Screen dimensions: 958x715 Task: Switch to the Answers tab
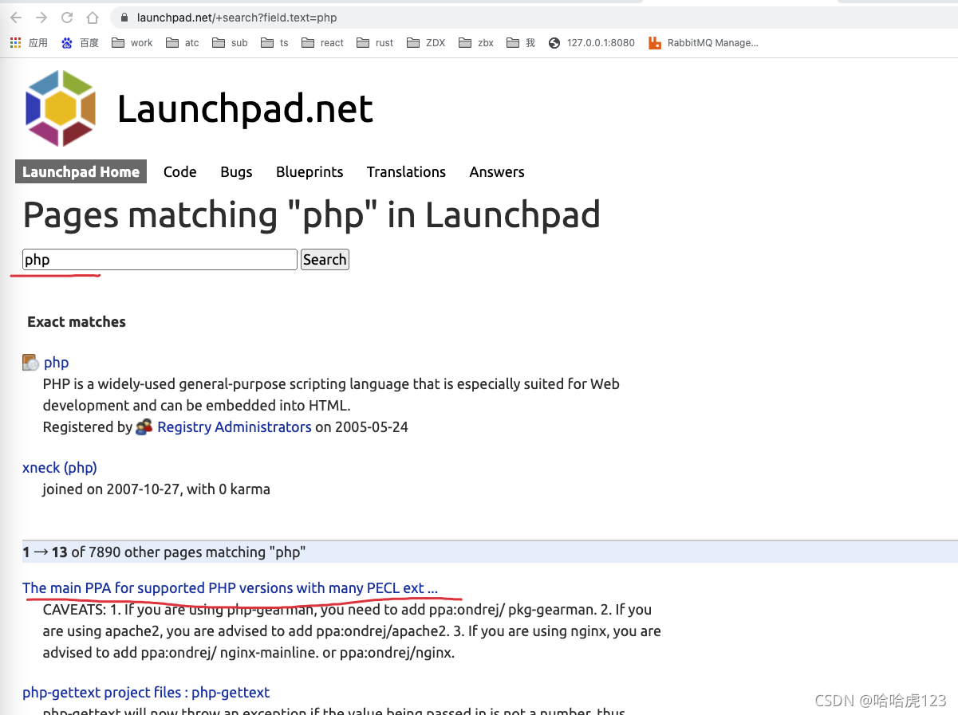pos(497,171)
